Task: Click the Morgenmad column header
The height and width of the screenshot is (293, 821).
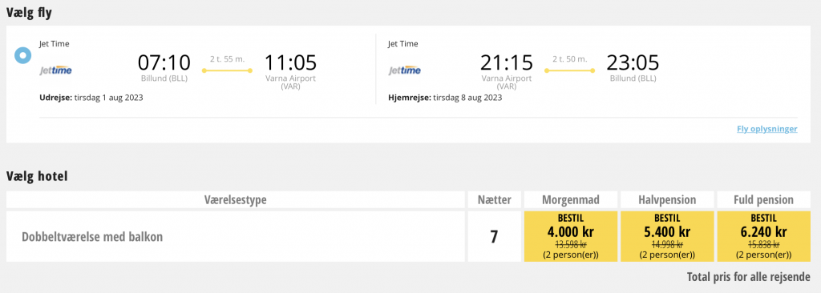Action: (x=570, y=199)
